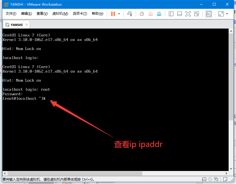The height and width of the screenshot is (184, 236).
Task: Open the 帮助(H) menu
Action: point(97,14)
